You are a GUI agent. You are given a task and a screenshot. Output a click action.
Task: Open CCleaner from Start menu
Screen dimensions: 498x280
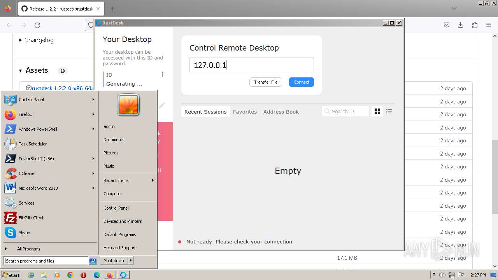point(49,173)
